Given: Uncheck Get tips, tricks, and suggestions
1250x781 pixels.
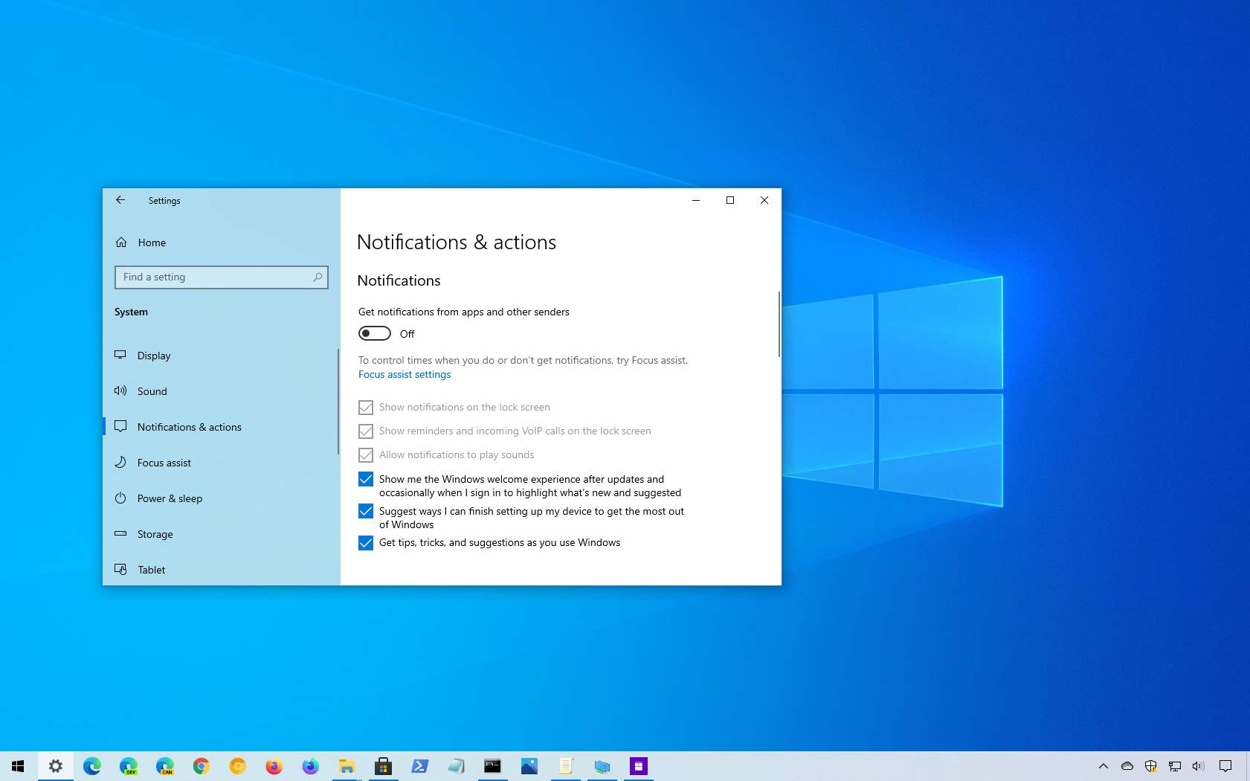Looking at the screenshot, I should pos(366,543).
